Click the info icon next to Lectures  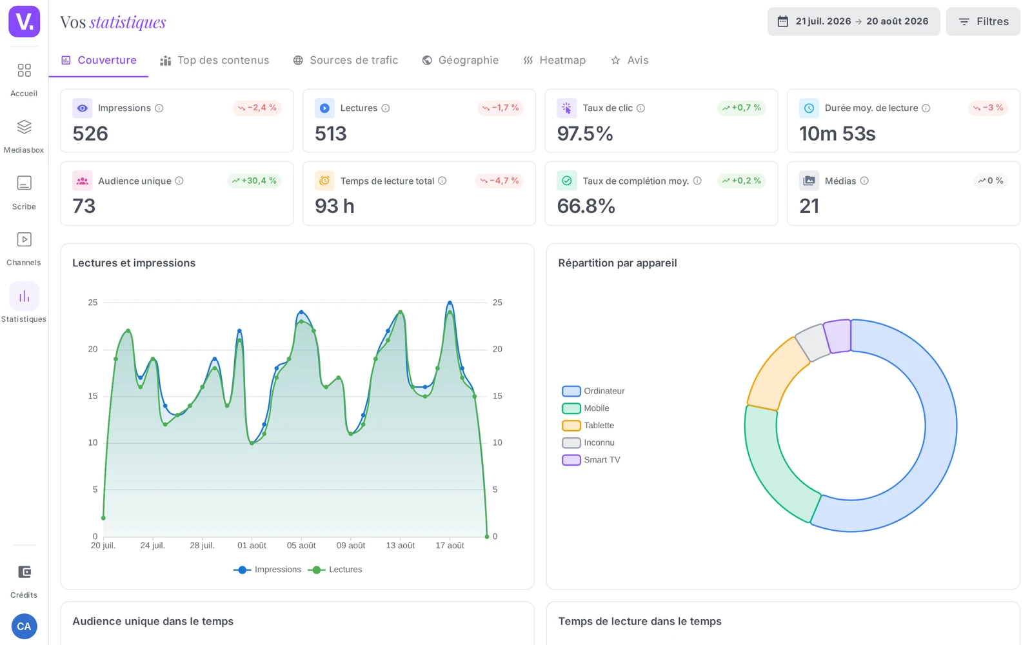[386, 108]
